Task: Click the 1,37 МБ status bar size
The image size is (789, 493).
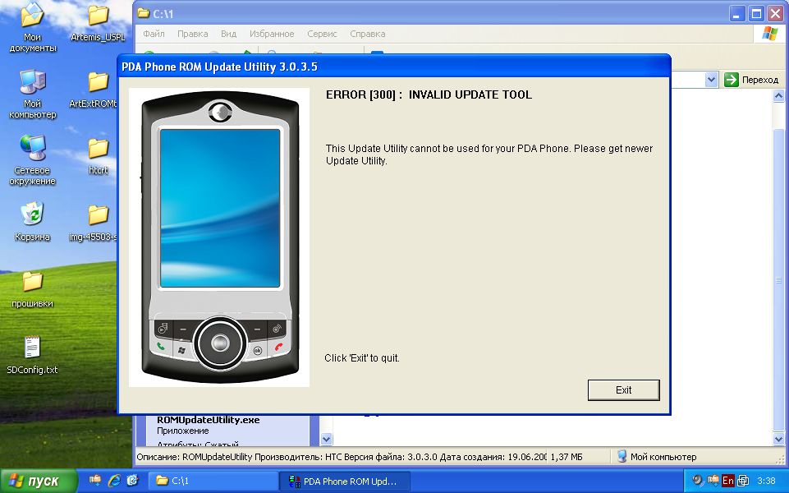Action: [x=567, y=457]
